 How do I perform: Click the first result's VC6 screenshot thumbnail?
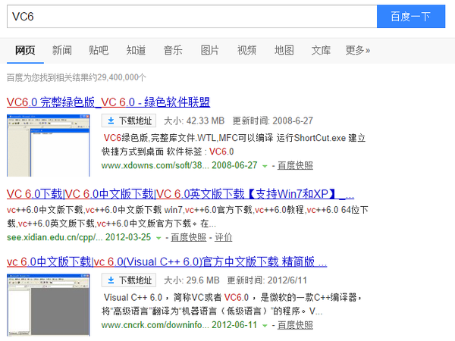49,145
